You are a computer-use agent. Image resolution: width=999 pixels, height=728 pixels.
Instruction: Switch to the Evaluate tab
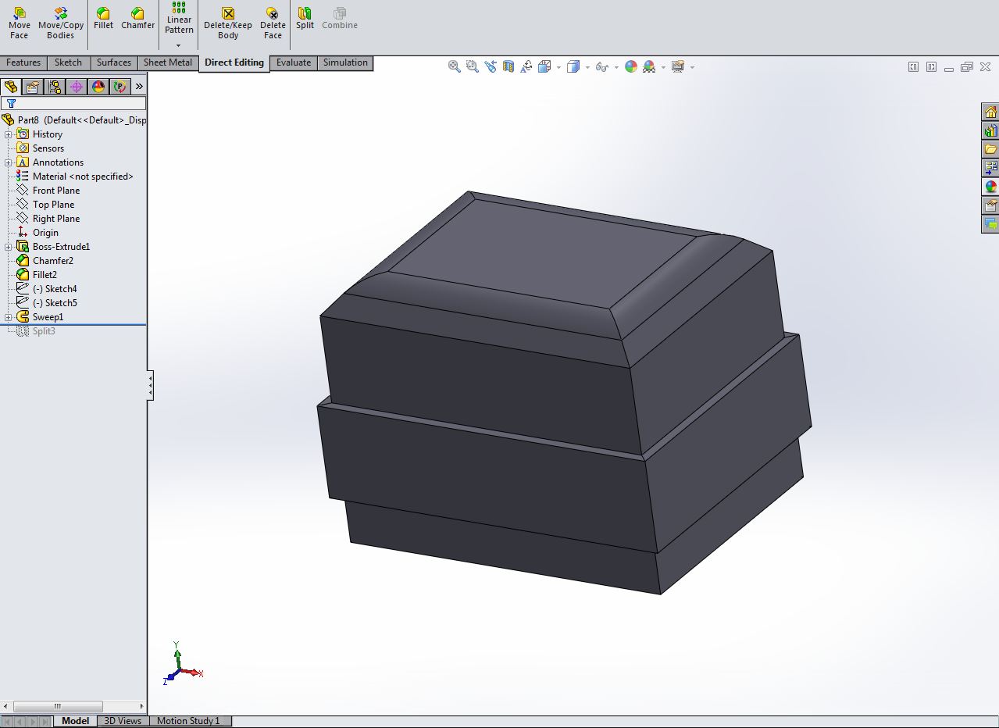[x=294, y=62]
